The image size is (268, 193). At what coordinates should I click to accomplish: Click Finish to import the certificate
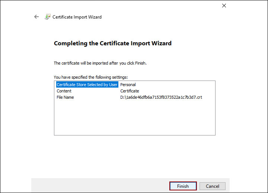(x=183, y=186)
